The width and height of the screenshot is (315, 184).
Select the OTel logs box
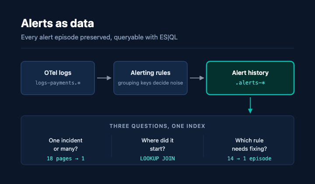tap(58, 78)
